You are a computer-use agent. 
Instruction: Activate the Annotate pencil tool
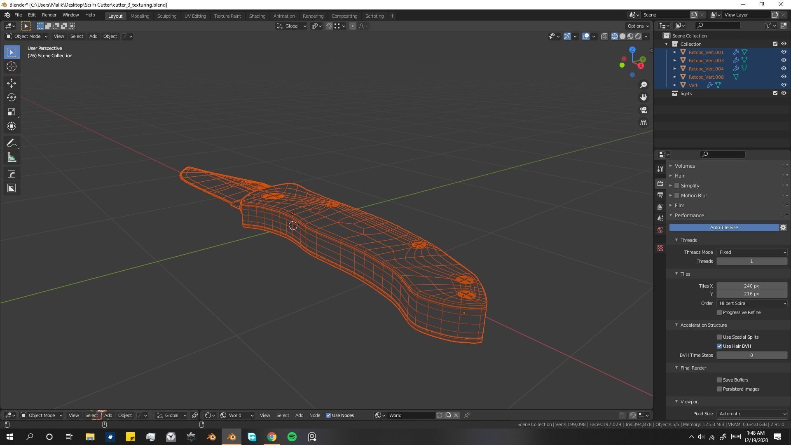(11, 143)
